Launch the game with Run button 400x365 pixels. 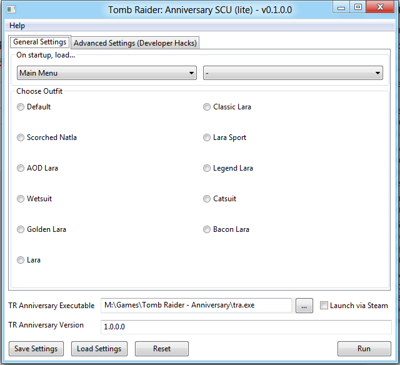pyautogui.click(x=364, y=349)
